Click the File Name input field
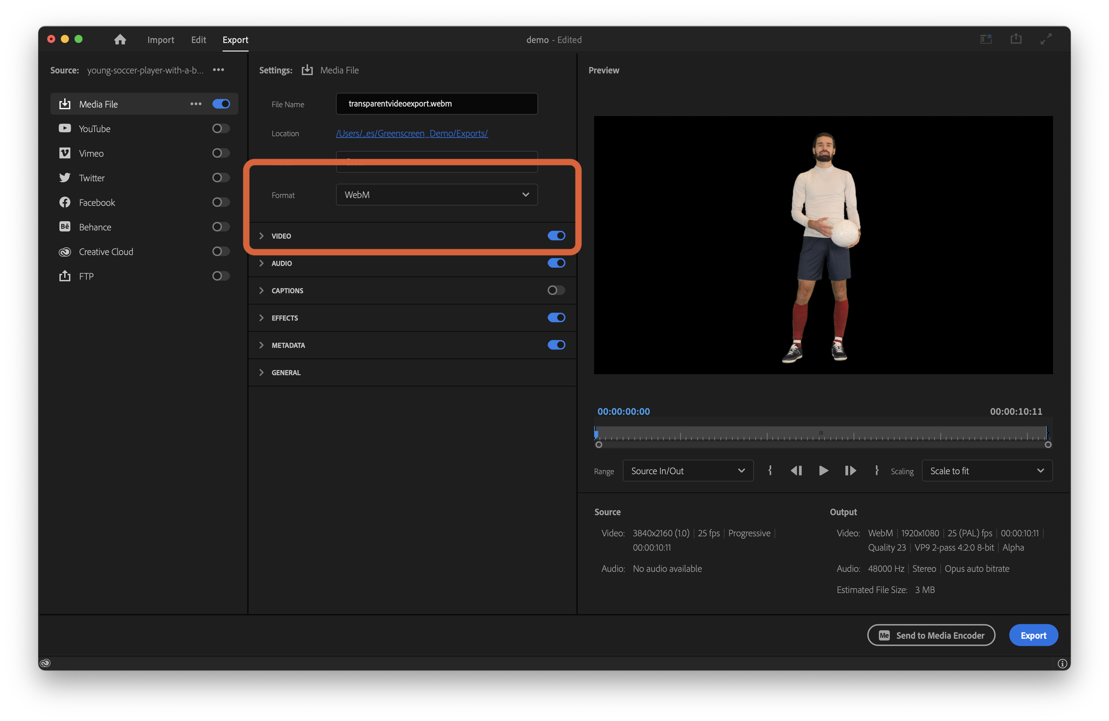This screenshot has height=721, width=1109. click(x=437, y=103)
